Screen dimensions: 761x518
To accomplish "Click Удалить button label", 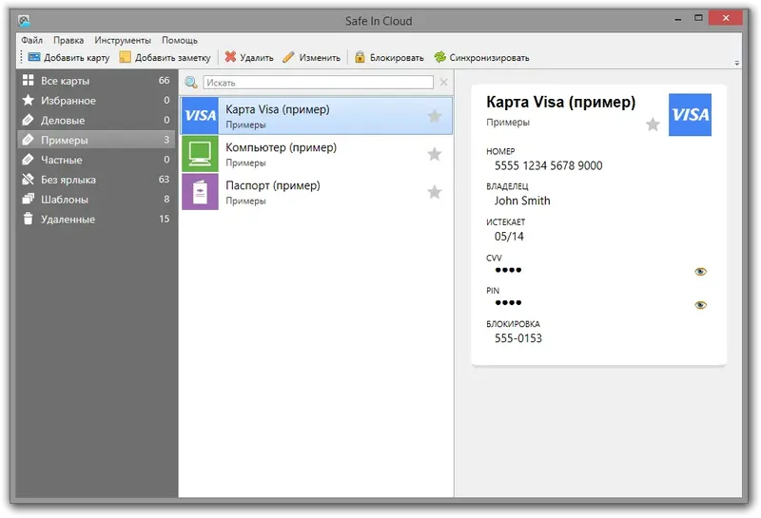I will point(257,58).
